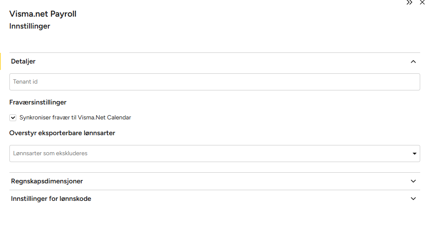Viewport: 436px width, 229px height.
Task: Click the yellow active marker beside Detaljer
Action: coord(0,61)
